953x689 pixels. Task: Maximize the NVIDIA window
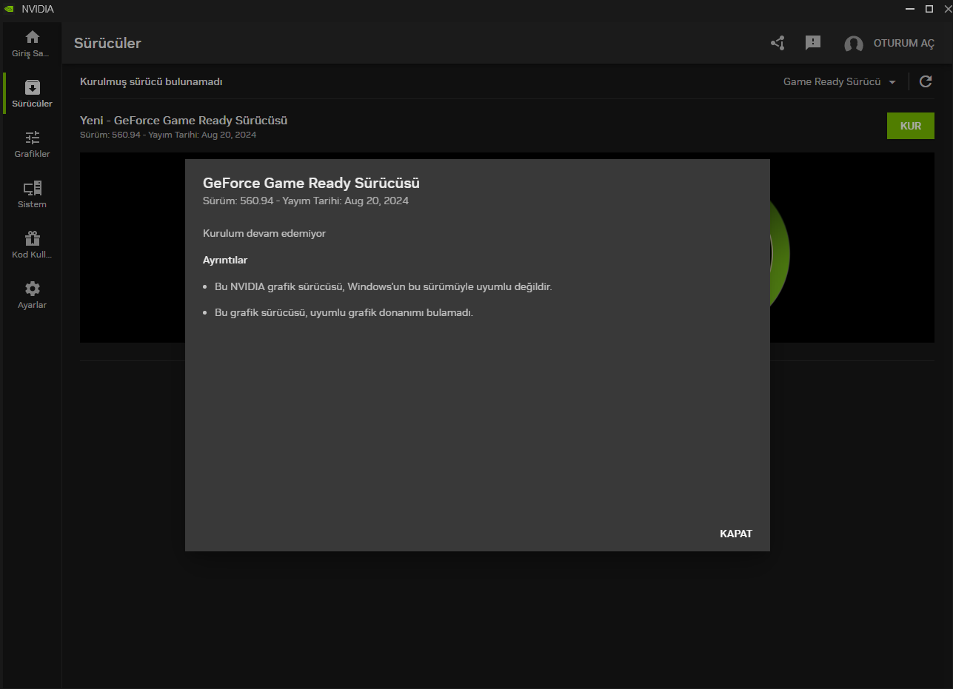coord(929,9)
